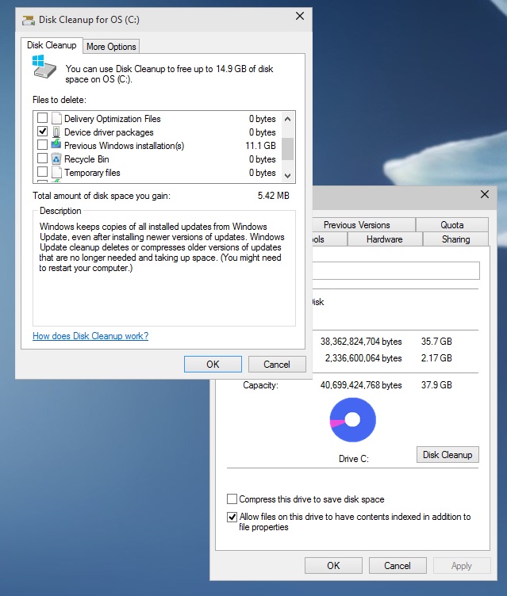This screenshot has height=596, width=507.
Task: Click the 5.42 MB total gain value
Action: (273, 196)
